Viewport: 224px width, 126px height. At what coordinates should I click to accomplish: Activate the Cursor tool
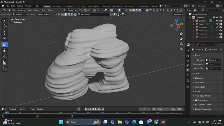coord(4,26)
